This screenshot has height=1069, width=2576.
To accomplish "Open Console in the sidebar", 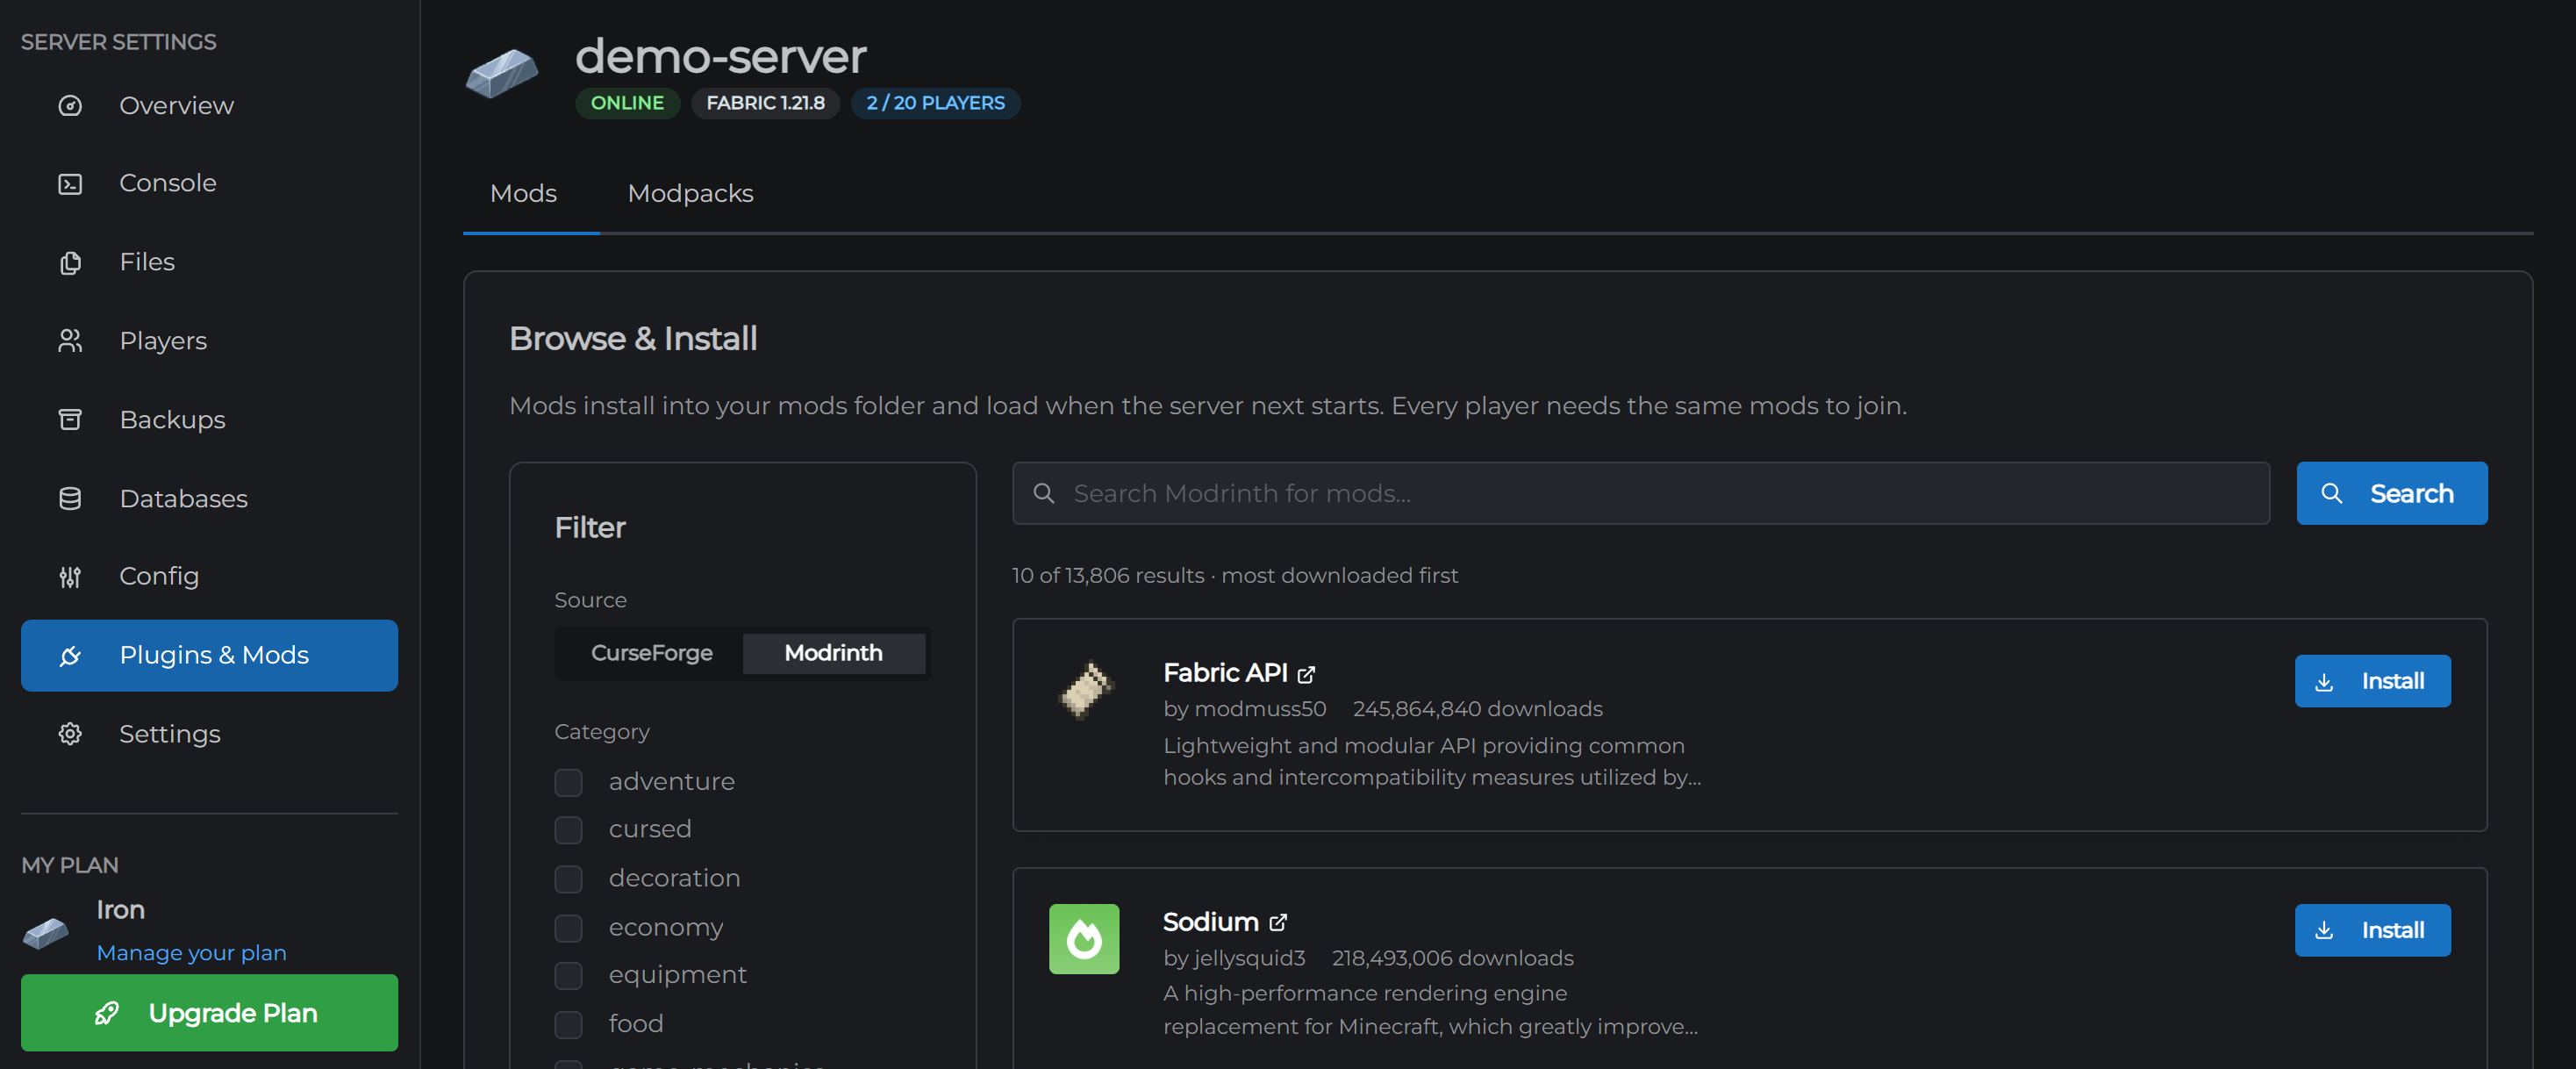I will coord(209,184).
